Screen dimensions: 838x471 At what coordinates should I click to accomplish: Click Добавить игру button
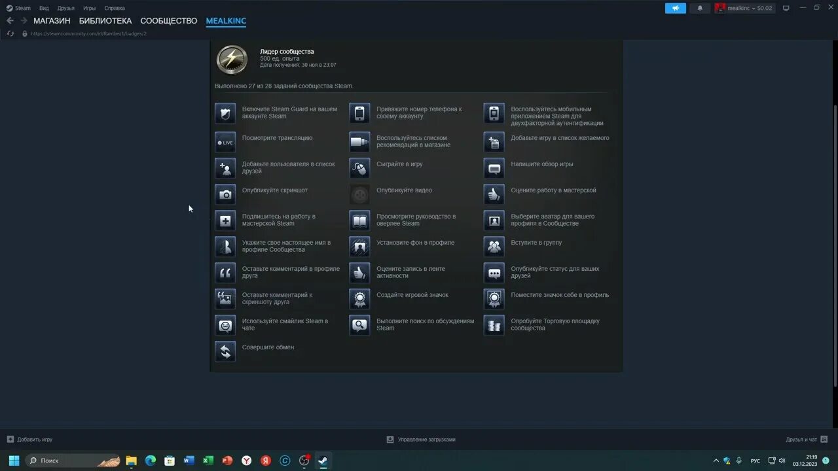[x=29, y=440]
